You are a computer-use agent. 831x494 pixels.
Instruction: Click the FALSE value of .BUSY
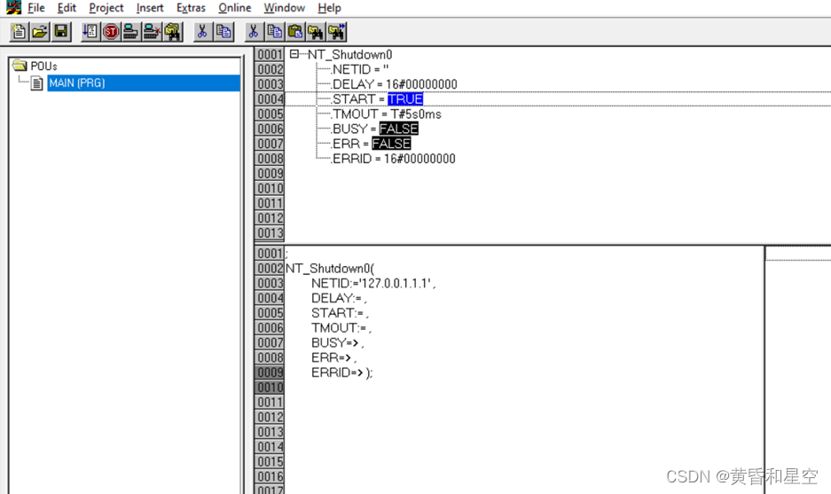pos(398,129)
